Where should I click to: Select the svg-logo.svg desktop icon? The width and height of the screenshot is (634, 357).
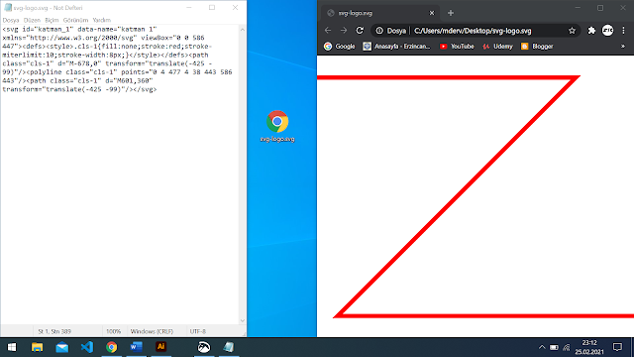(x=277, y=126)
